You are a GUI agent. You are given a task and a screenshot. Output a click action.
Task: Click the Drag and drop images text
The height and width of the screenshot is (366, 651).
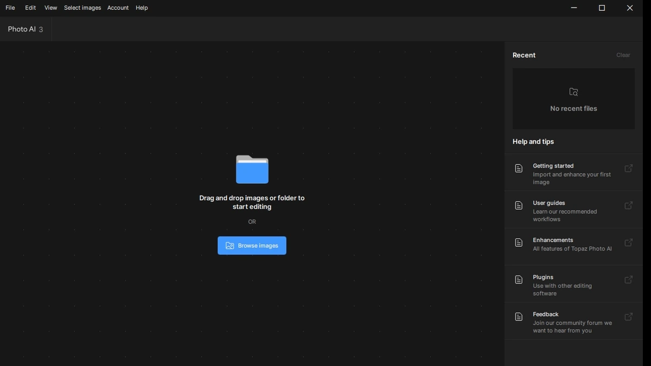click(x=252, y=202)
